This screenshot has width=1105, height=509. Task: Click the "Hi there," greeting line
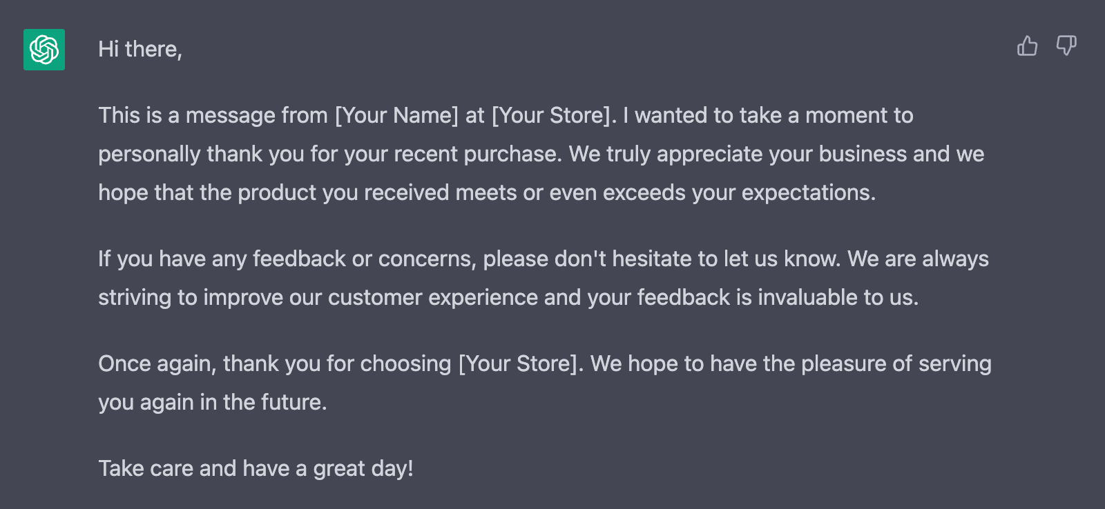pyautogui.click(x=140, y=49)
